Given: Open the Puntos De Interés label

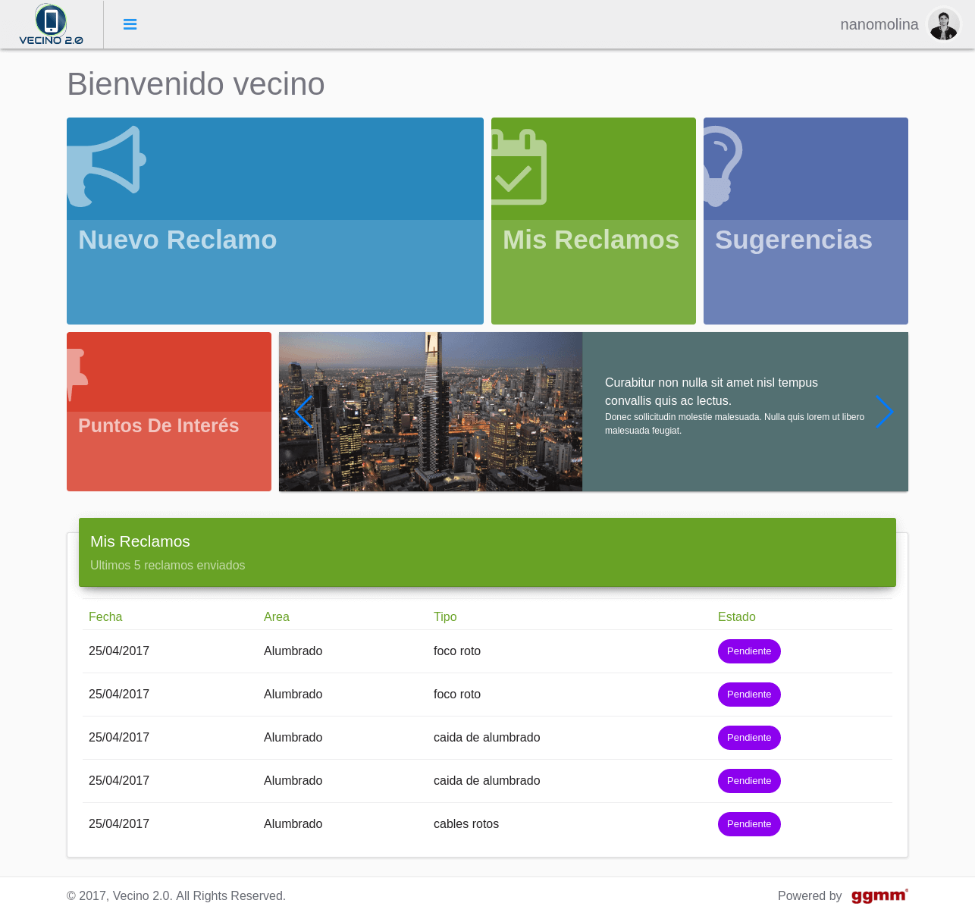Looking at the screenshot, I should pyautogui.click(x=158, y=425).
